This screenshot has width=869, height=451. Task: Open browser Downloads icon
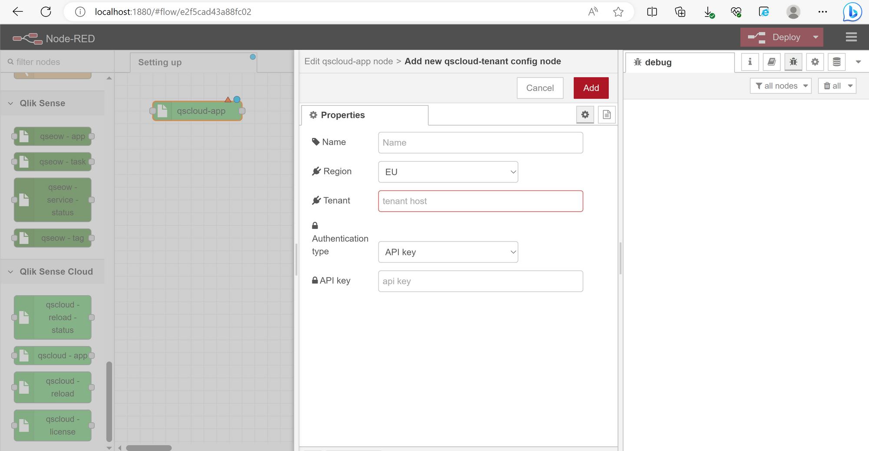pyautogui.click(x=709, y=12)
